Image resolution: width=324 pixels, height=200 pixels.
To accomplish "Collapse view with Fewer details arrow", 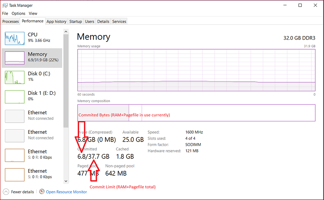I will [x=6, y=192].
